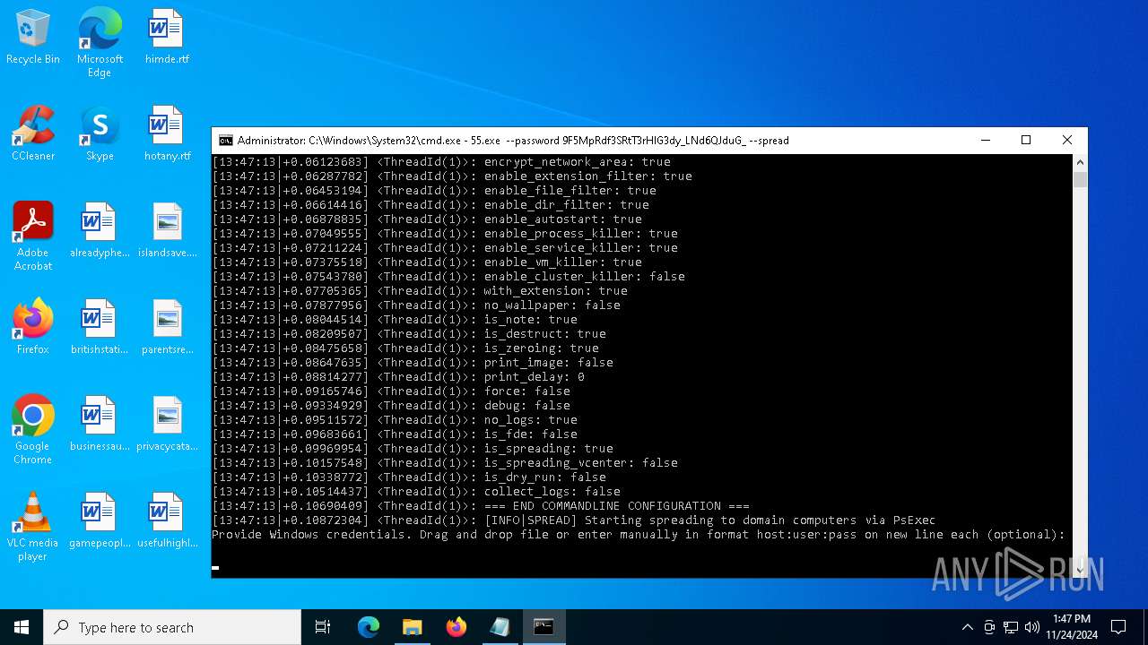Image resolution: width=1148 pixels, height=645 pixels.
Task: Open the Windows Start menu
Action: click(22, 627)
